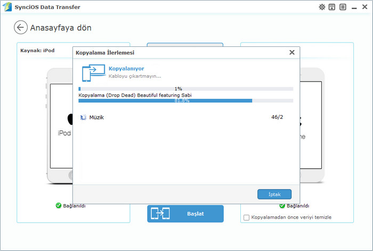
Task: Click the device transfer icon in dialog
Action: point(93,73)
